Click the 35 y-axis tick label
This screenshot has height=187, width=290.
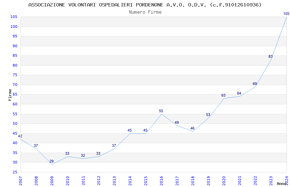pos(15,153)
